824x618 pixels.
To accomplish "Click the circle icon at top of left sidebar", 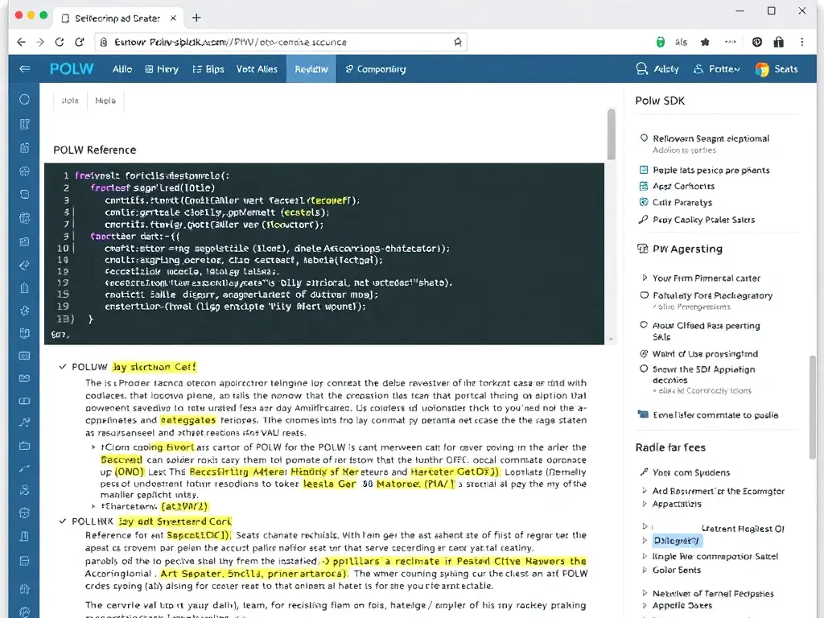I will pyautogui.click(x=24, y=100).
